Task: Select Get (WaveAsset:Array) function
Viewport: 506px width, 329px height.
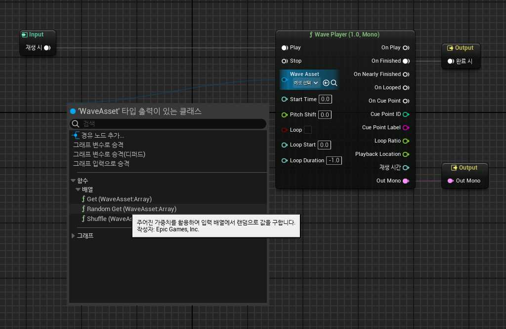Action: 168,199
